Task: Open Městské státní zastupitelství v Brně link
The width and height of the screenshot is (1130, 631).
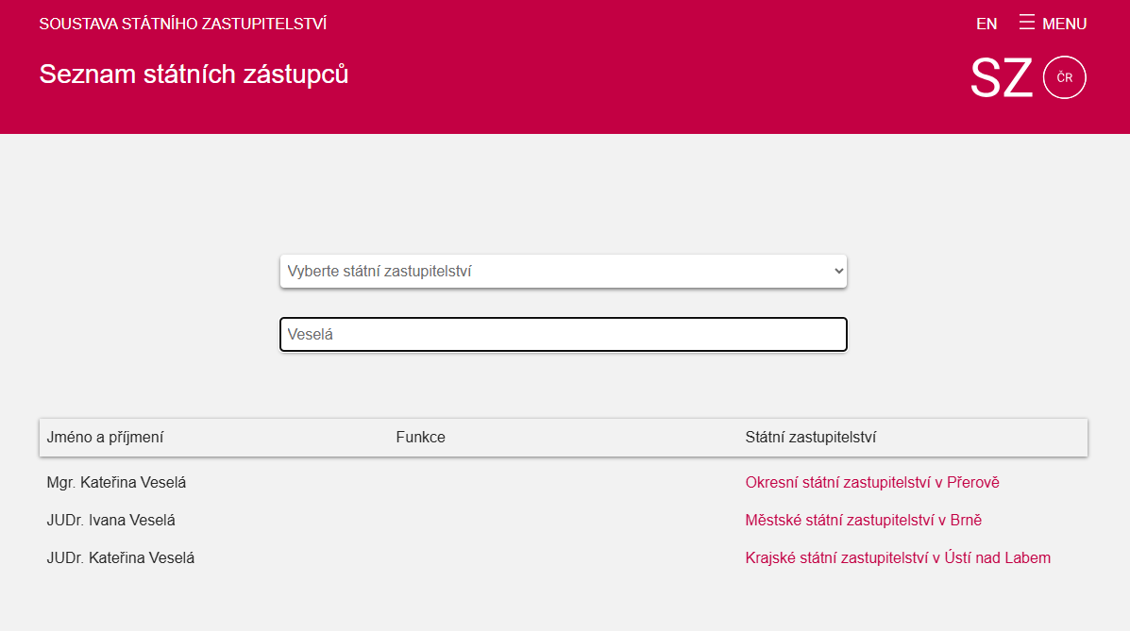Action: point(864,521)
